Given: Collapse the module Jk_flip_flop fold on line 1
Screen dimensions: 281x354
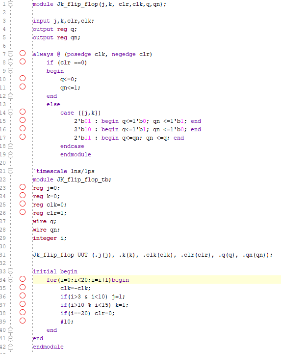Looking at the screenshot, I should 11,4.
